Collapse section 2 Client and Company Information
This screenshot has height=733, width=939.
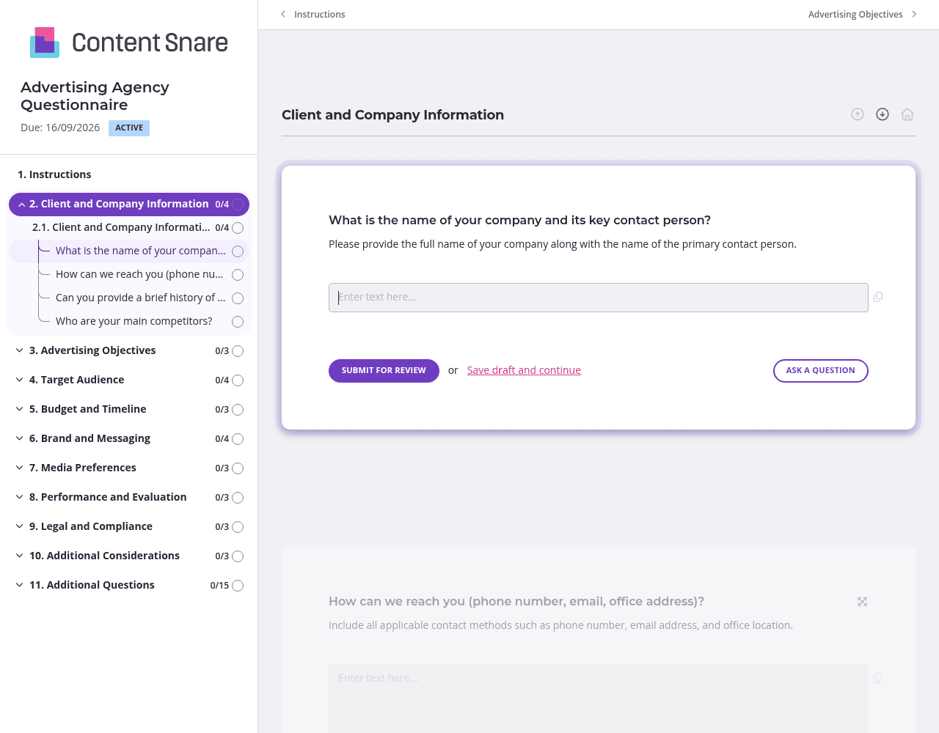click(22, 205)
